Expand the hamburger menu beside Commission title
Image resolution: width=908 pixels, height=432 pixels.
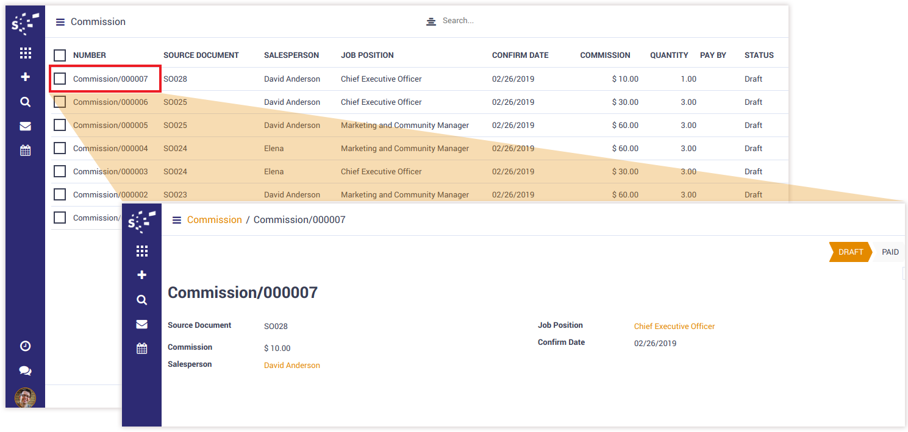60,22
